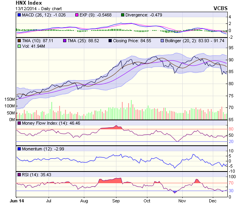Click the VCBS label at top right
The image size is (243, 209).
[x=221, y=8]
